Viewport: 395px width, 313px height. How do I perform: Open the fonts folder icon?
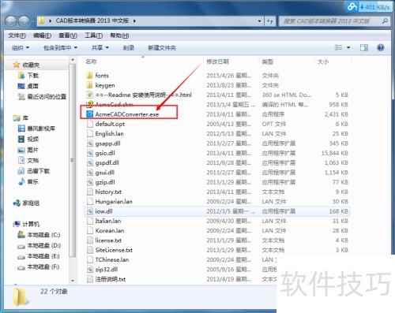pyautogui.click(x=89, y=76)
